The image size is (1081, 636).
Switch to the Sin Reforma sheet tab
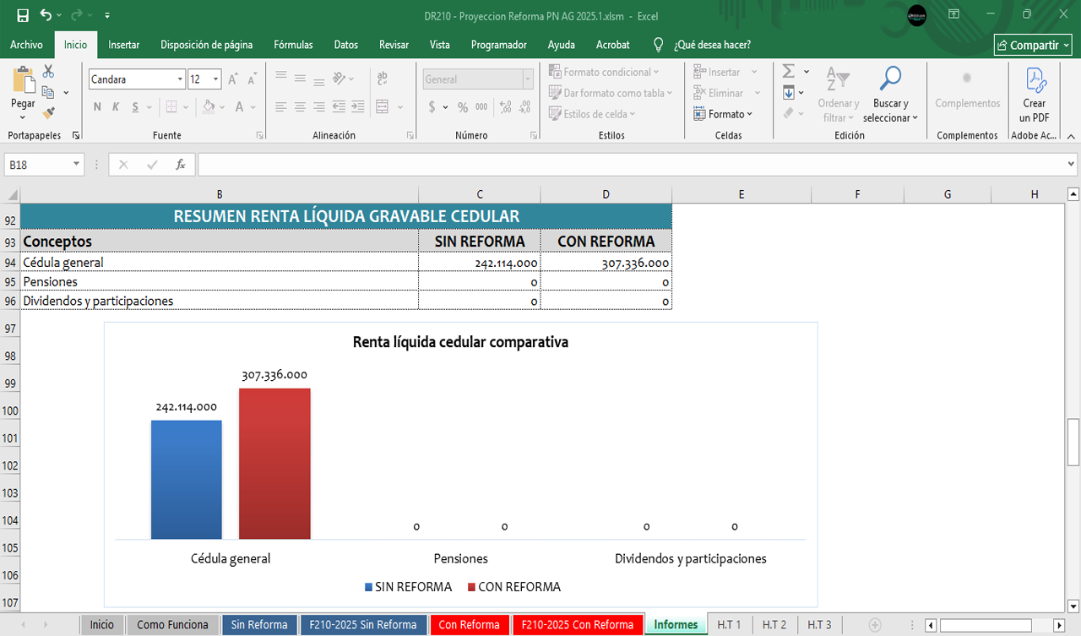point(259,625)
